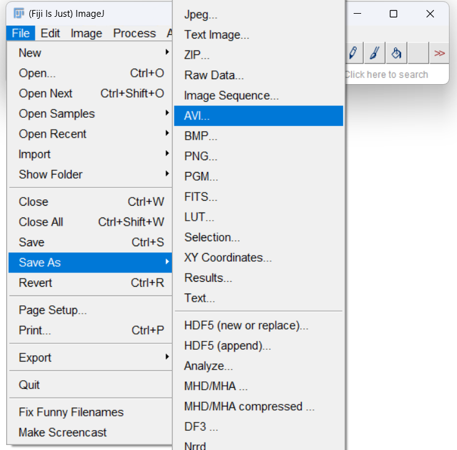Expand the Open Samples submenu
Screen dimensions: 457x450
click(90, 113)
